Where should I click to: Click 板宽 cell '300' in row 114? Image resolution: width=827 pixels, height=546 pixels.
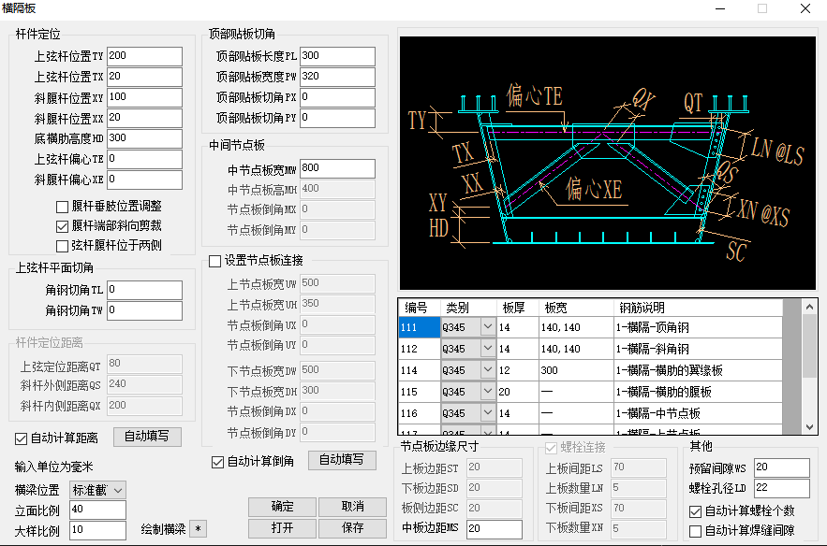pyautogui.click(x=577, y=370)
